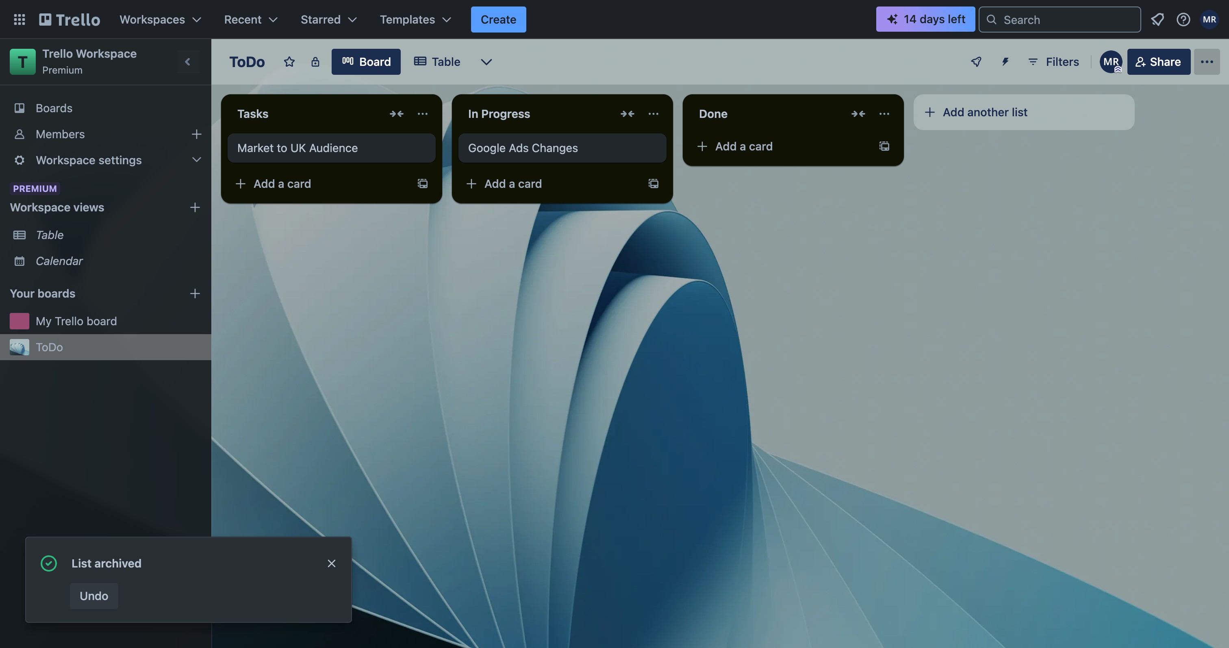The width and height of the screenshot is (1229, 648).
Task: Open Automation lightning bolt icon
Action: pyautogui.click(x=1005, y=61)
